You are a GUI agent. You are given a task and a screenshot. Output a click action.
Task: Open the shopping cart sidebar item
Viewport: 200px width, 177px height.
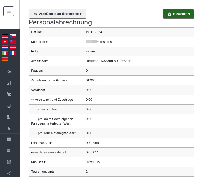(9, 94)
